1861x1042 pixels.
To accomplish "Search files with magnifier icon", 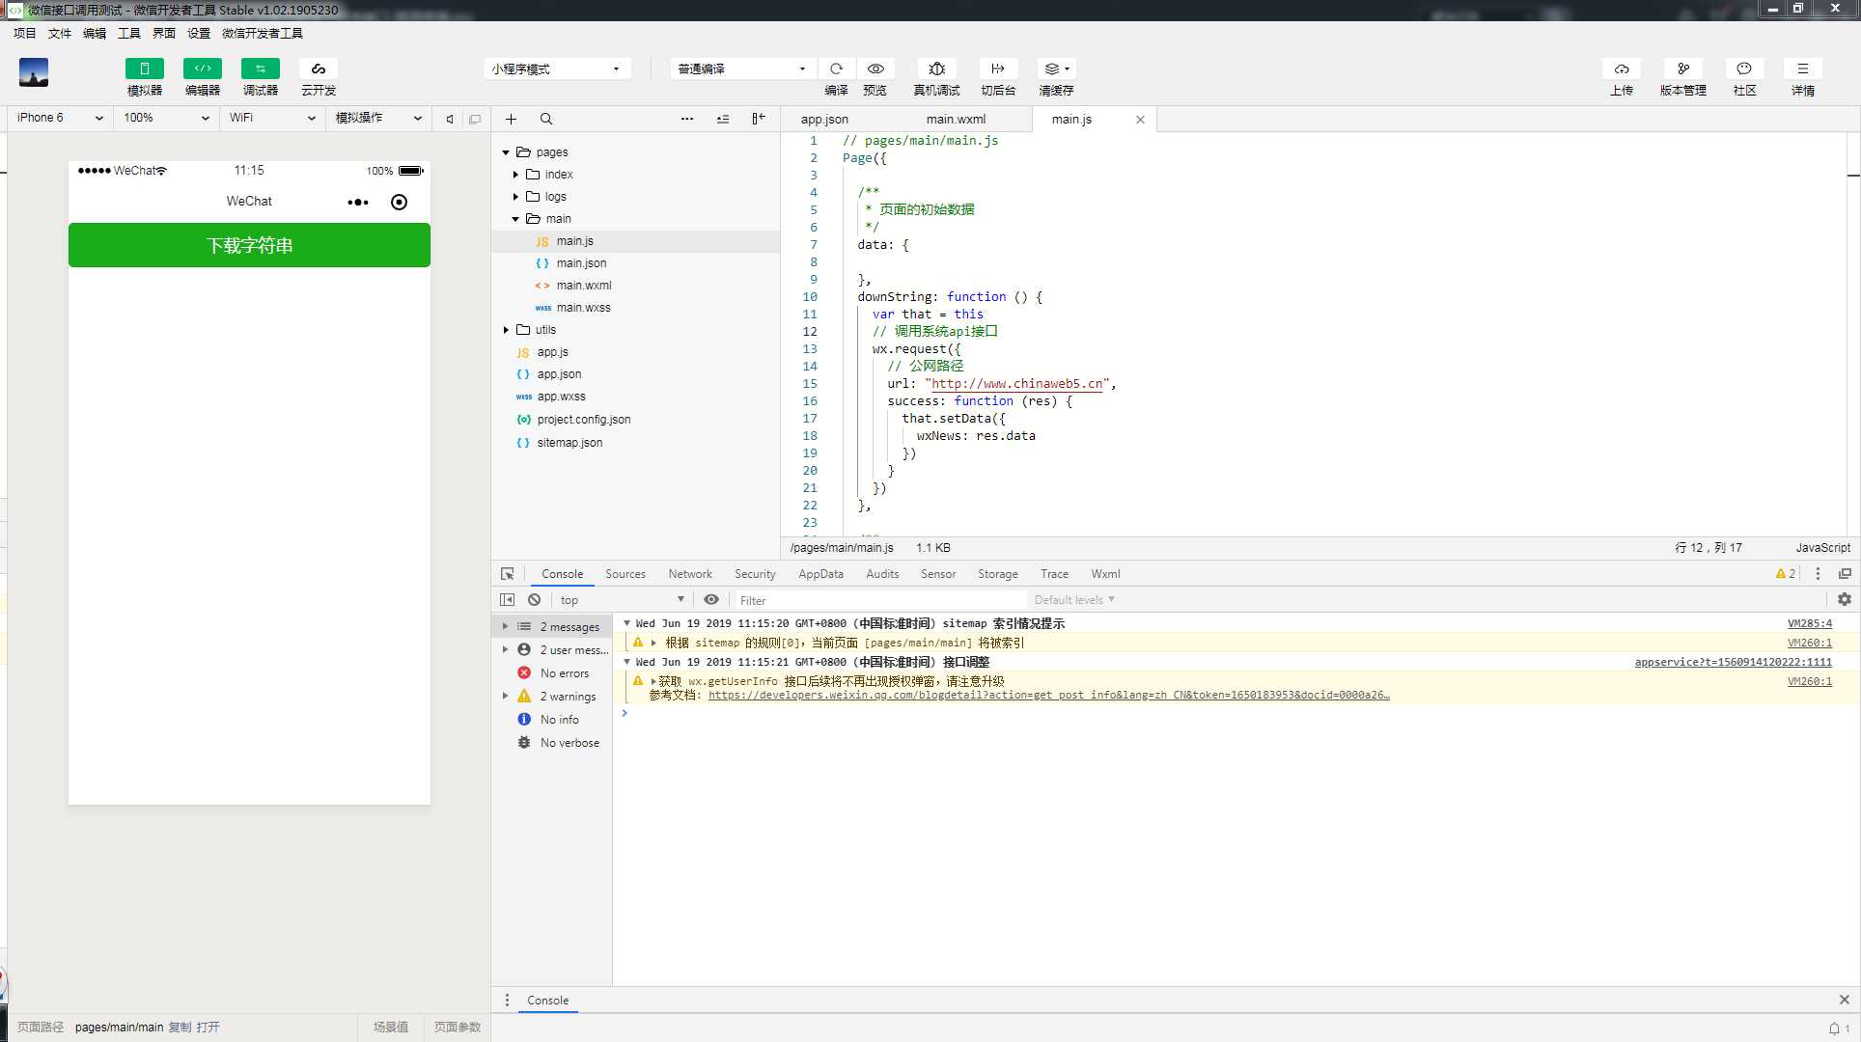I will pyautogui.click(x=546, y=119).
